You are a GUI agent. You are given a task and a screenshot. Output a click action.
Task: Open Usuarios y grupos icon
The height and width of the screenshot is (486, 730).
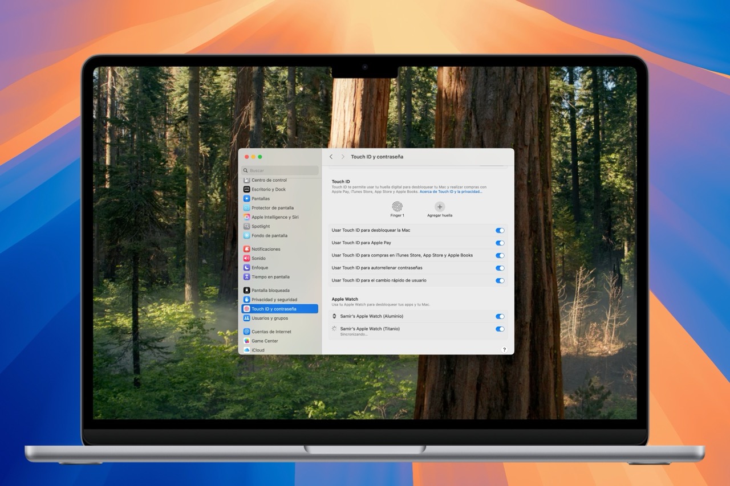(246, 318)
